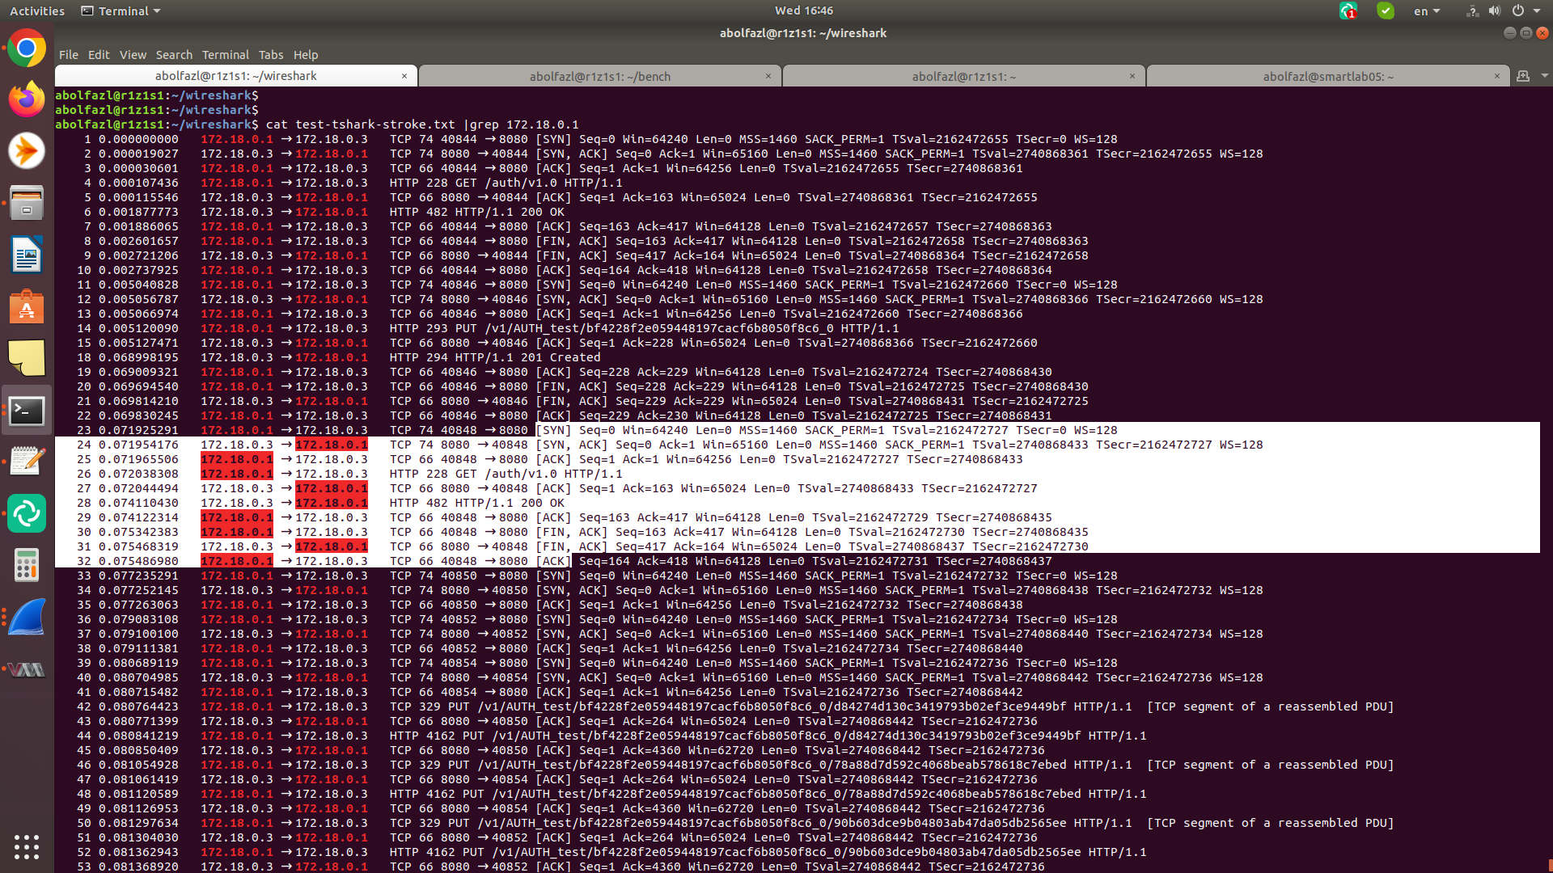1553x873 pixels.
Task: Open the terminal tabs list dropdown arrow
Action: (1544, 76)
